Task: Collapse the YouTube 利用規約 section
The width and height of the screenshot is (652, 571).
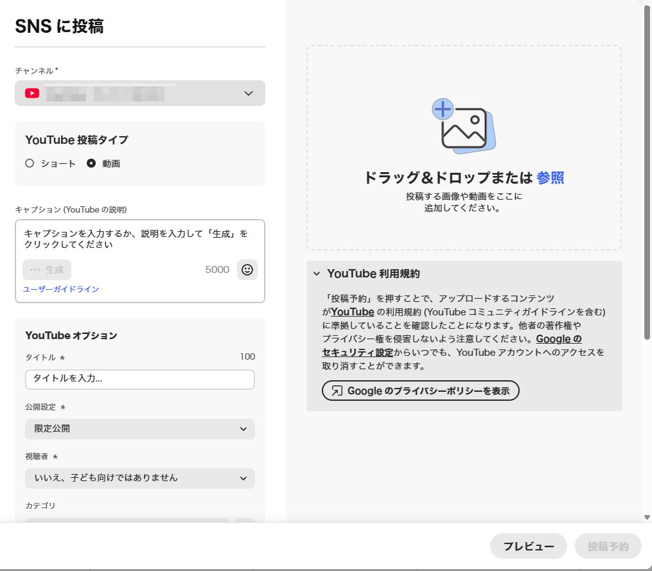Action: 317,274
